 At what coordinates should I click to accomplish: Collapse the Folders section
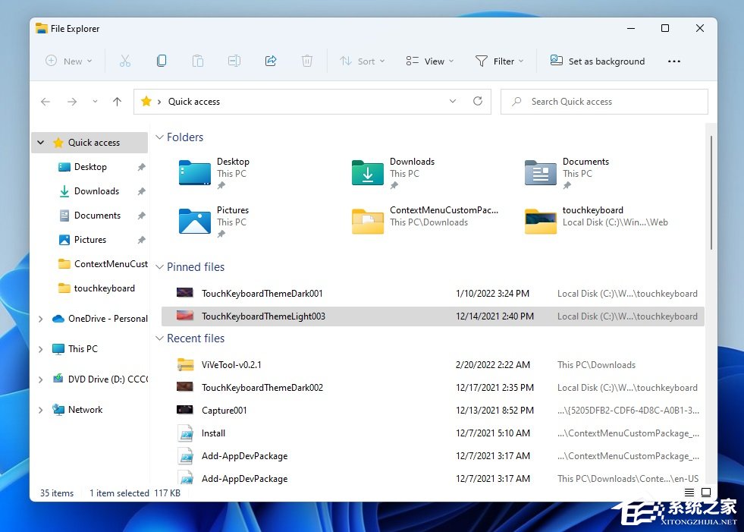[x=159, y=137]
